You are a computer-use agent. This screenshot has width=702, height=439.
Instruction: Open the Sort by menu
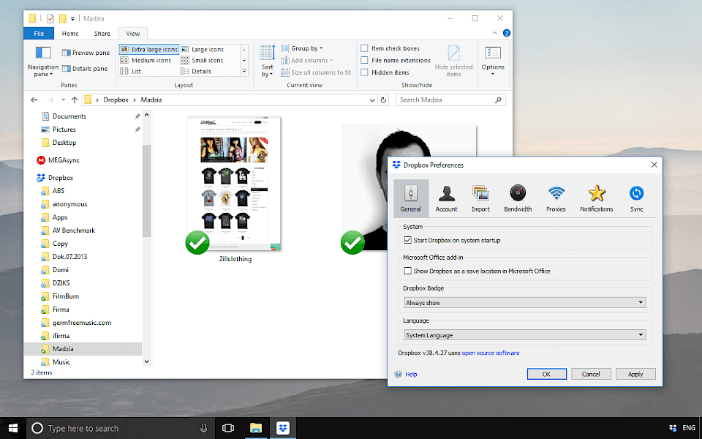coord(268,61)
